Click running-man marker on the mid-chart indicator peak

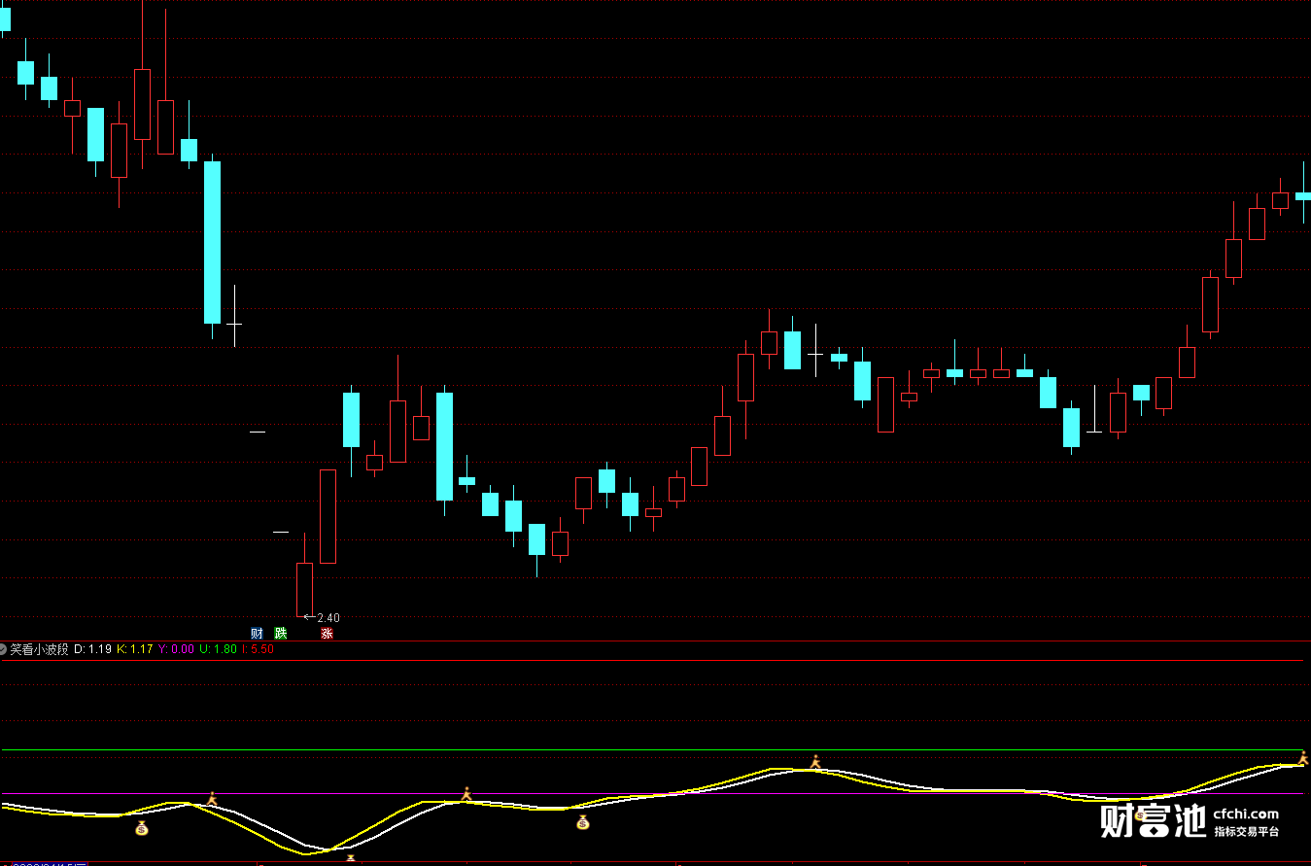(x=816, y=762)
